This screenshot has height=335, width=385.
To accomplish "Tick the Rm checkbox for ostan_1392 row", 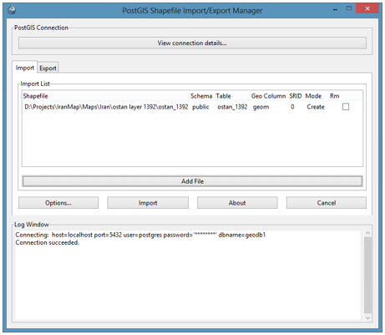I will [x=346, y=107].
